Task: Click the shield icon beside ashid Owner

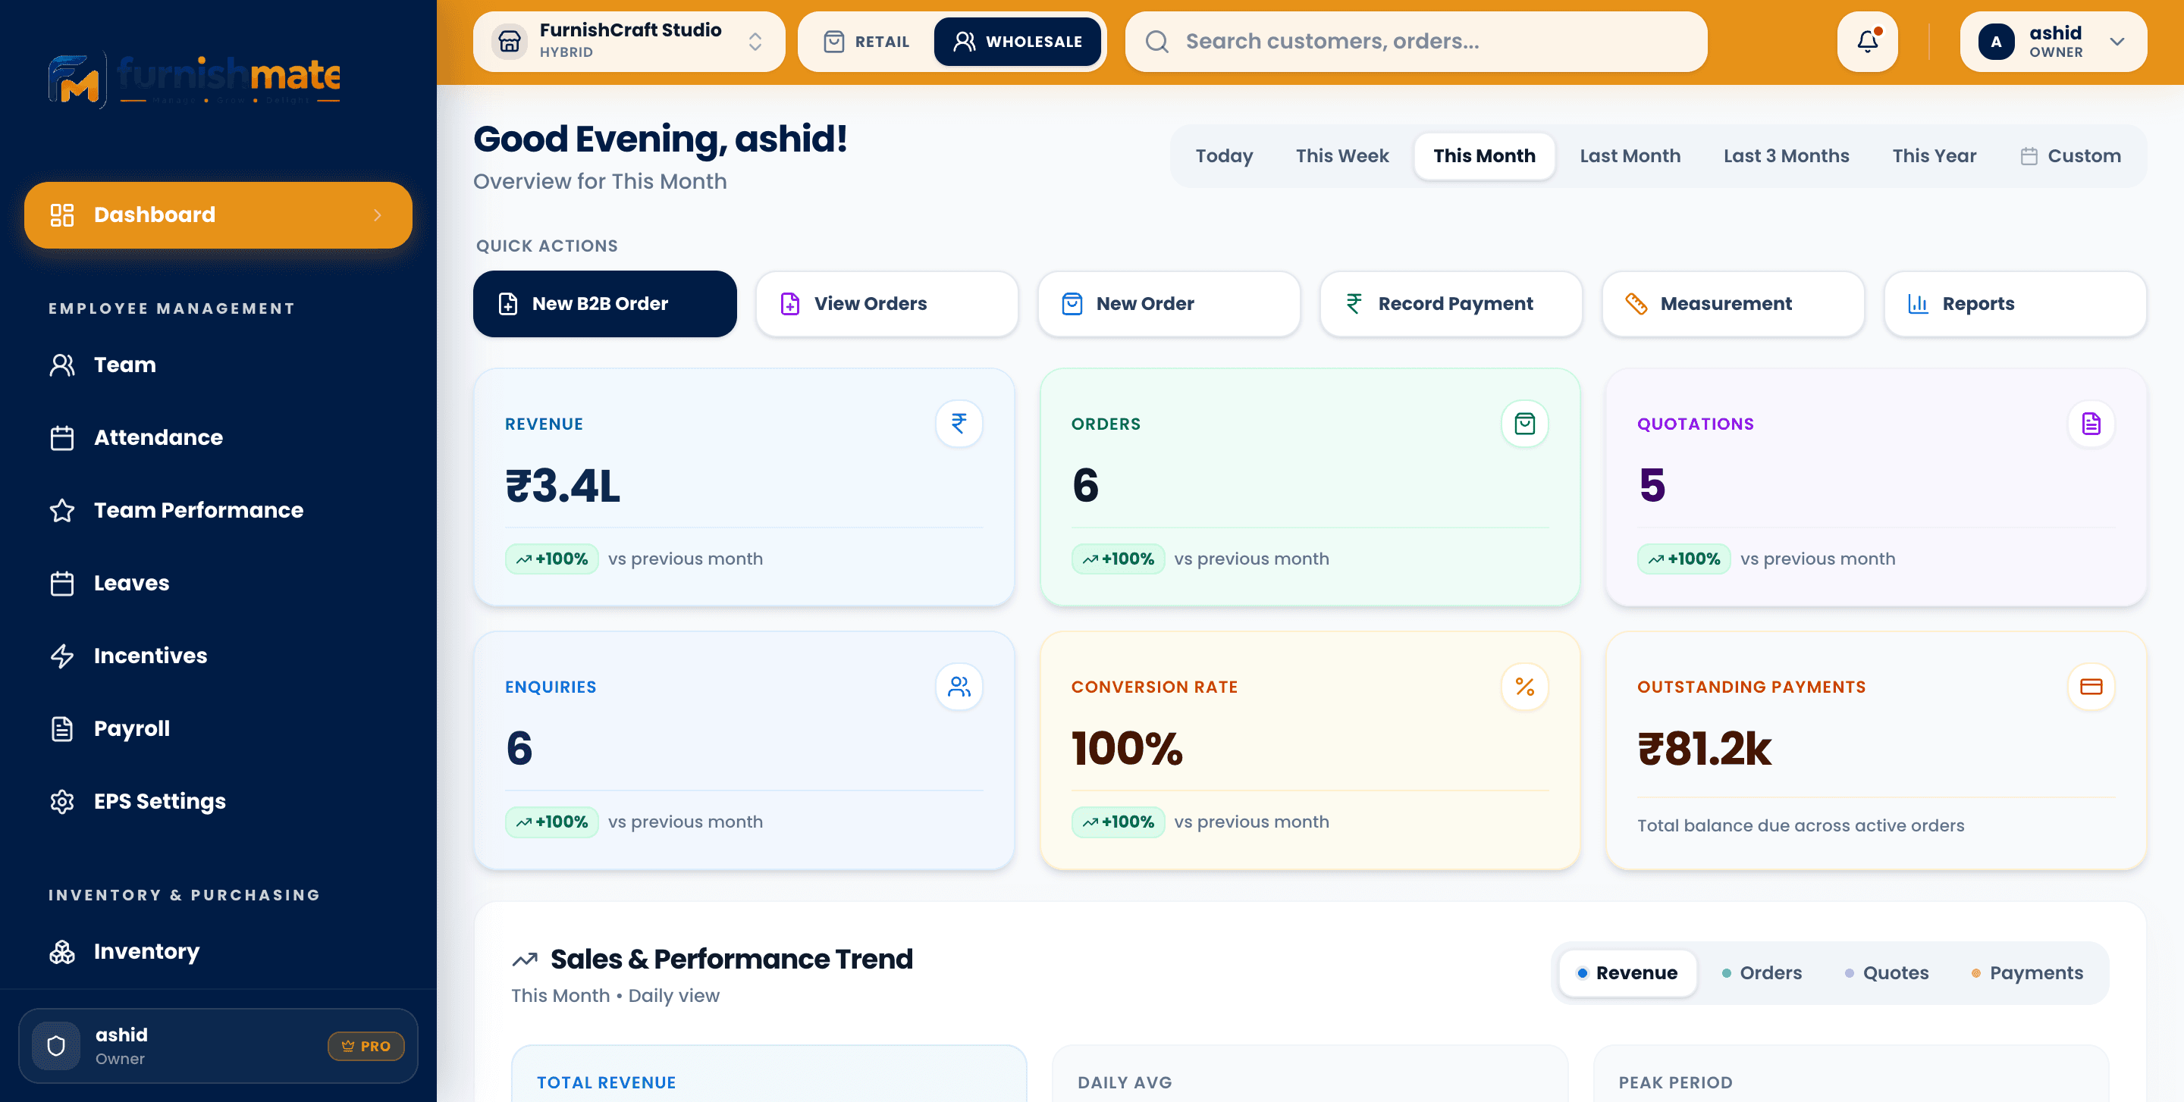Action: [x=56, y=1045]
